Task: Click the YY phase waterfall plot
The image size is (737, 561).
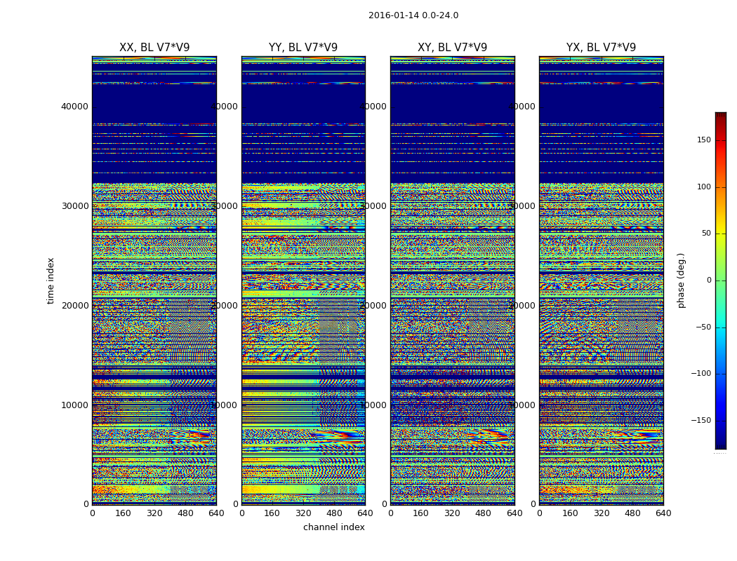Action: tap(303, 280)
